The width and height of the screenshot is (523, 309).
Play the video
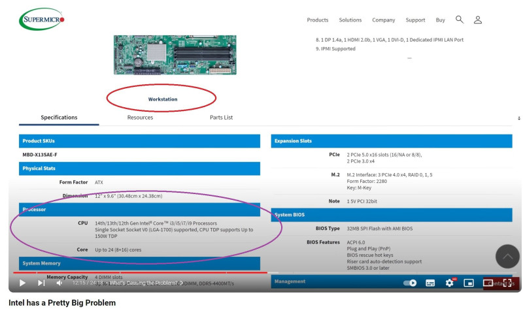coord(22,283)
